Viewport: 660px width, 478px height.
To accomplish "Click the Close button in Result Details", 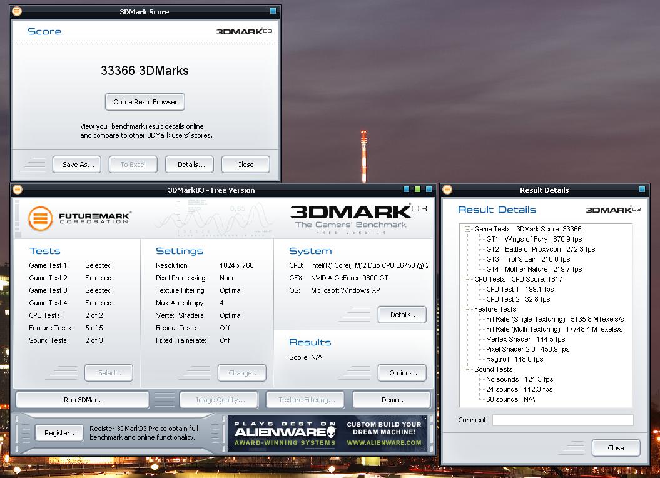I will [x=616, y=448].
